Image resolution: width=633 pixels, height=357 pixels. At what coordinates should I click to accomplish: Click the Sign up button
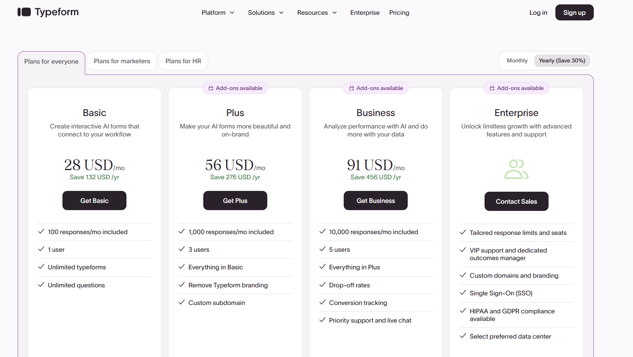[574, 12]
